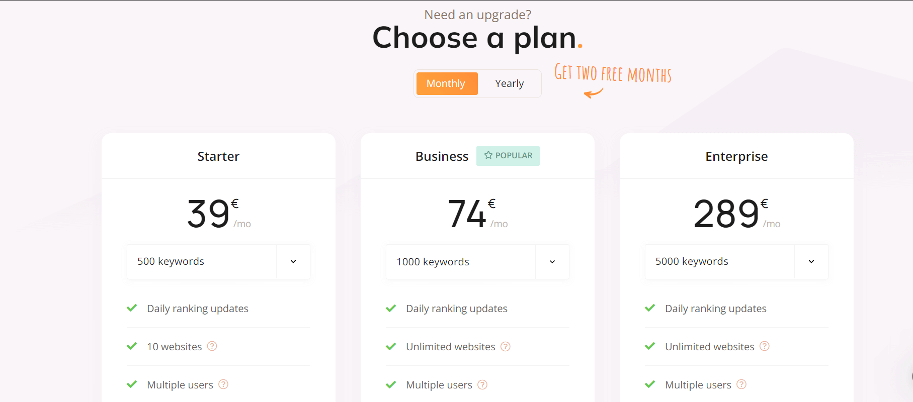Image resolution: width=913 pixels, height=402 pixels.
Task: Click the Enterprise plan heading
Action: (736, 156)
